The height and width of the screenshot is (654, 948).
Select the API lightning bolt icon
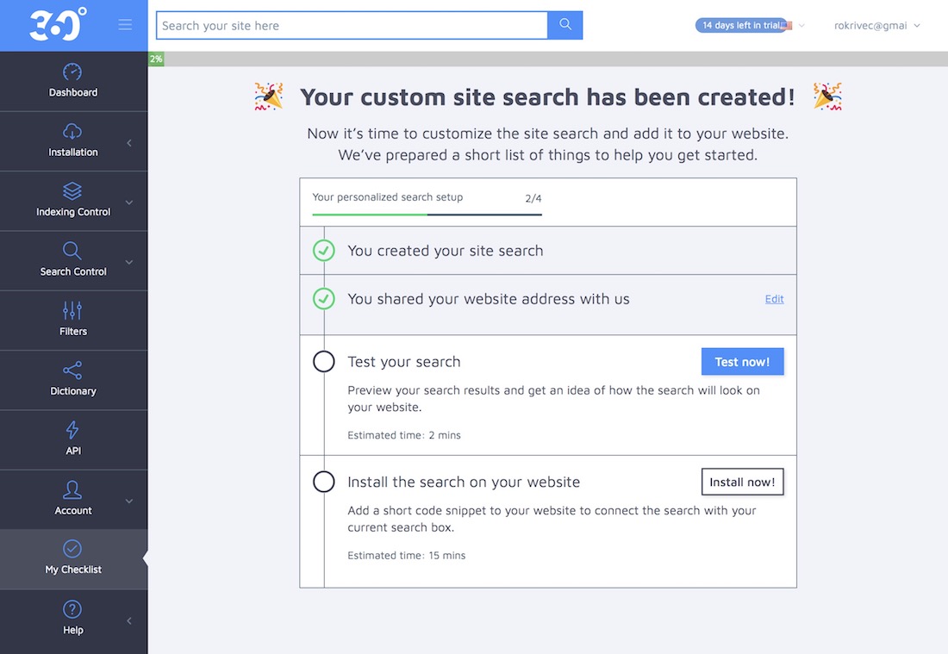coord(72,430)
